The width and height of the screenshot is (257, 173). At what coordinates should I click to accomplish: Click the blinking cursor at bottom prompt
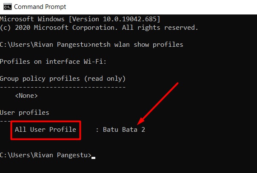tap(94, 158)
